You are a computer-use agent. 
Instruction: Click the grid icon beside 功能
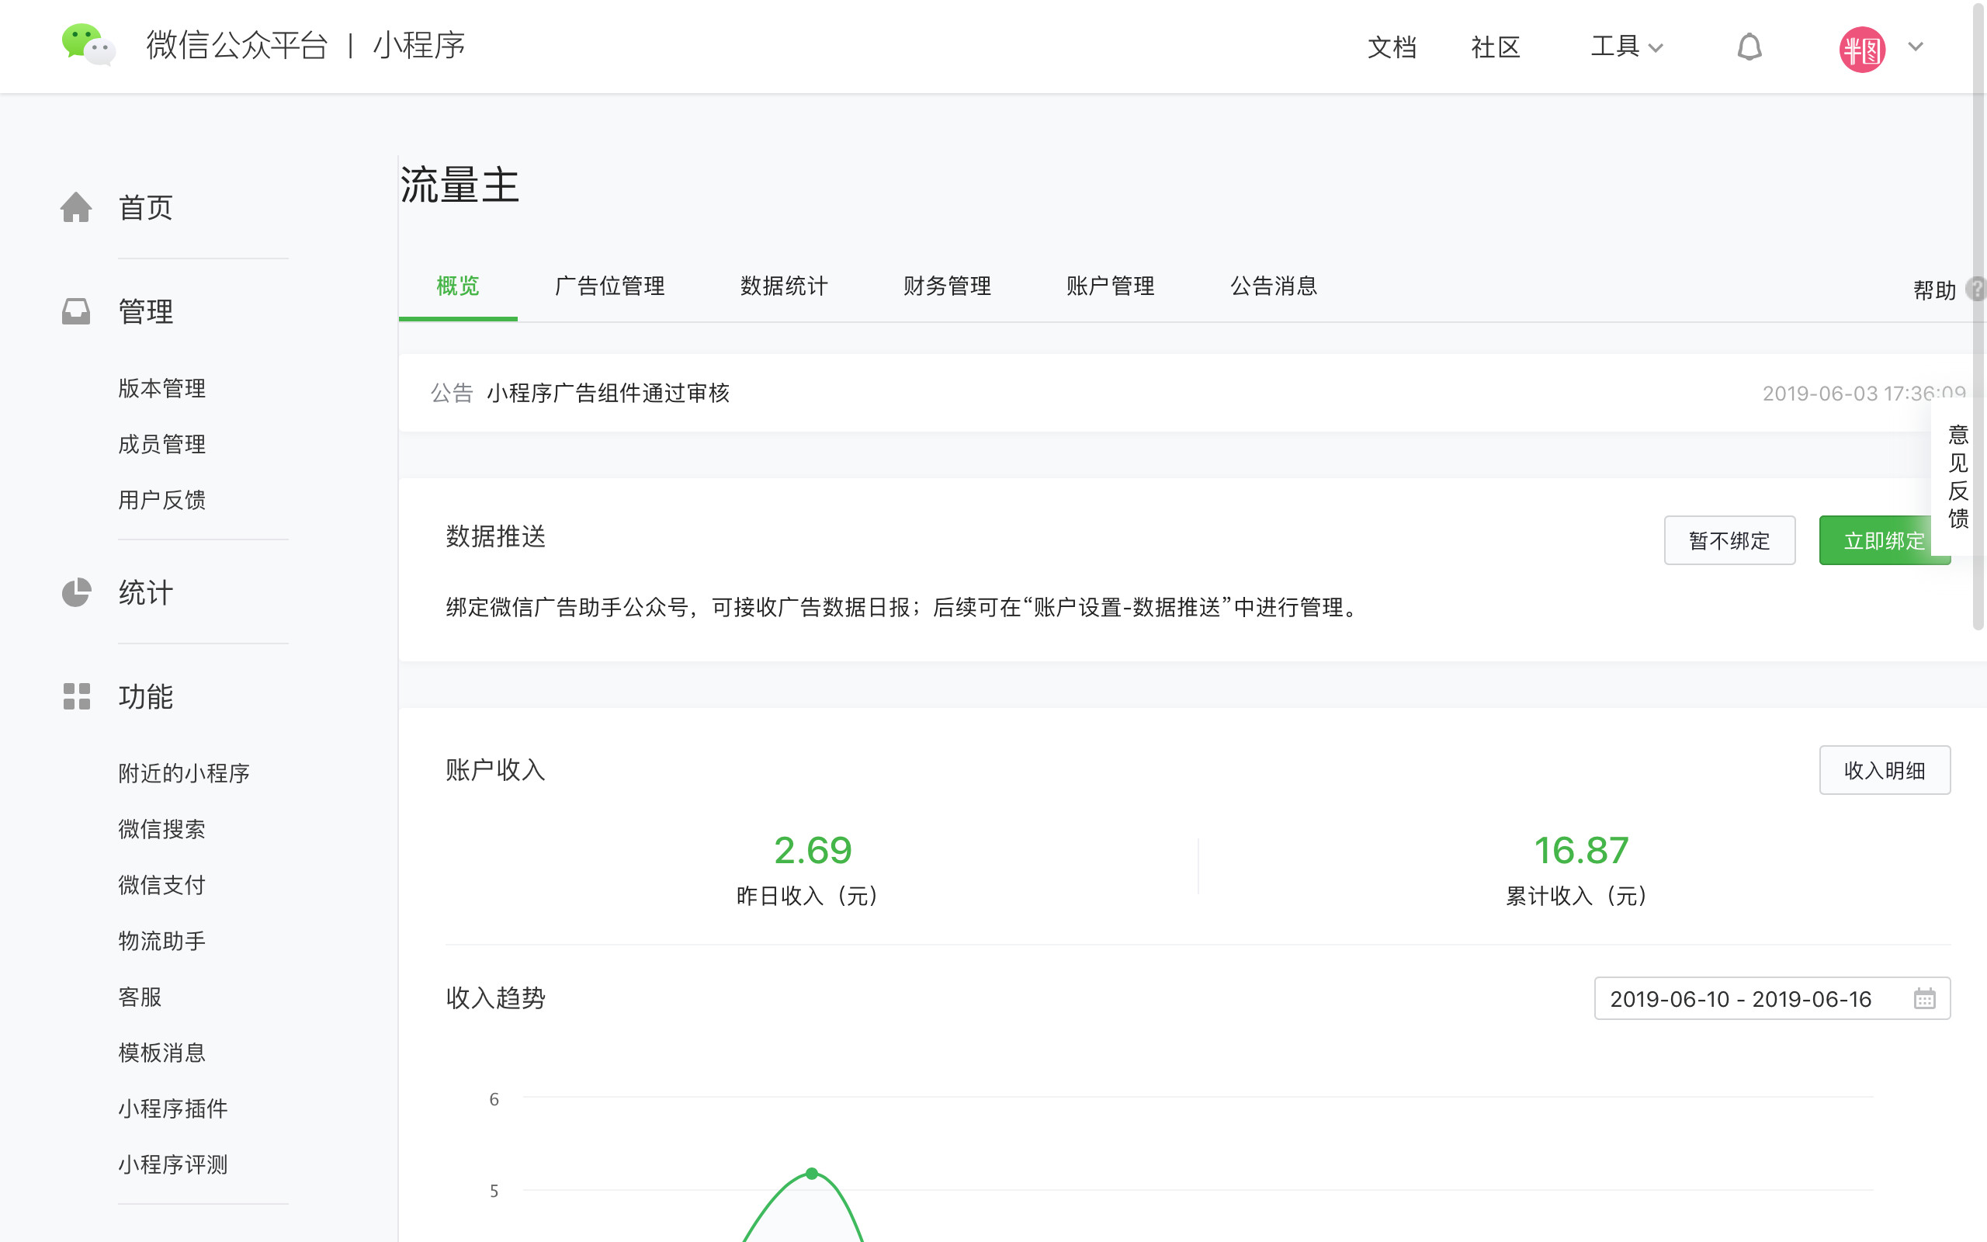tap(76, 696)
